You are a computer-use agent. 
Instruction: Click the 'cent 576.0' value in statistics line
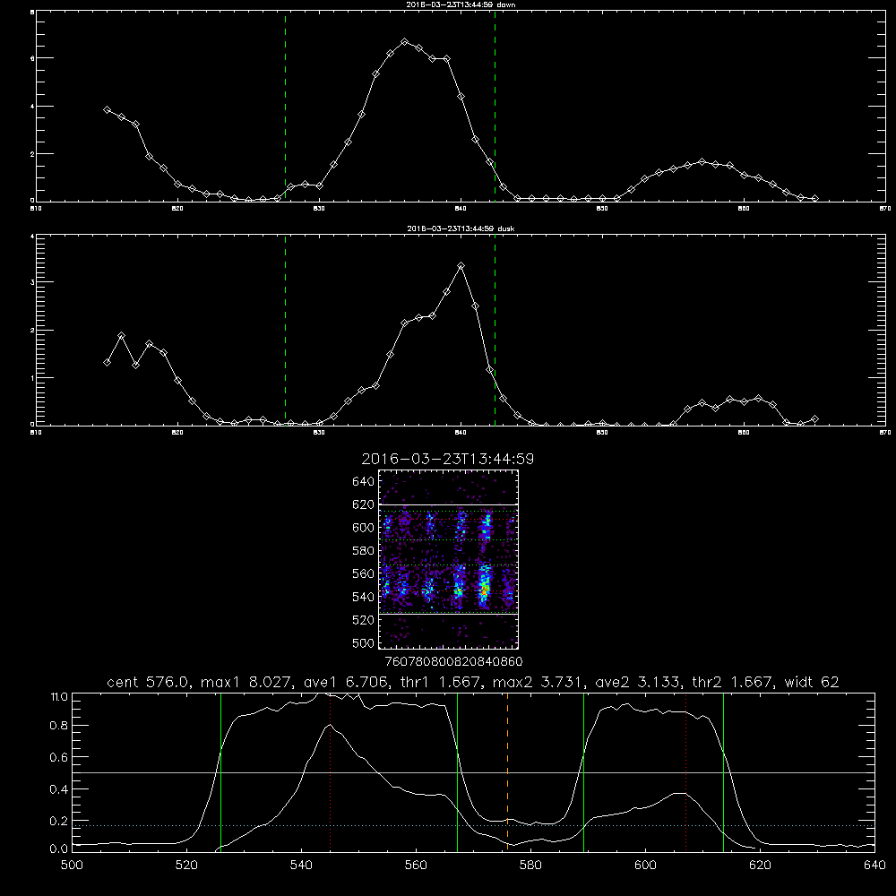(149, 682)
